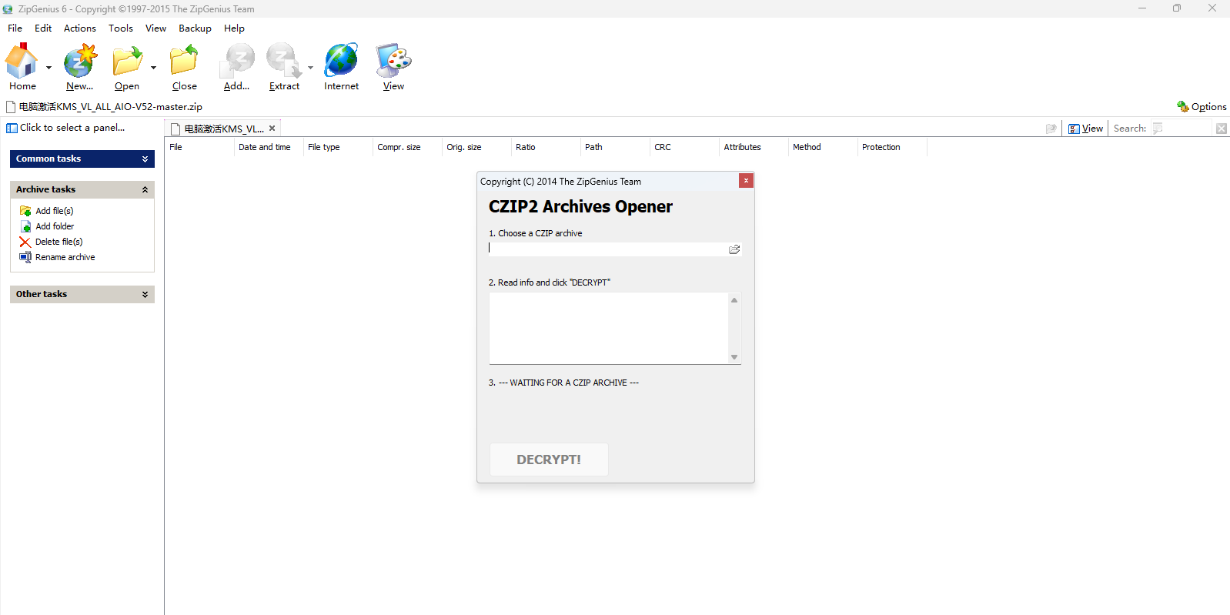
Task: Click the CZIP archive path field
Action: (x=608, y=249)
